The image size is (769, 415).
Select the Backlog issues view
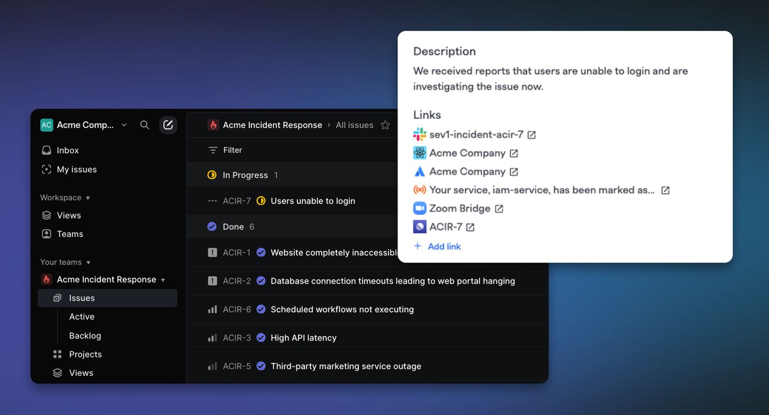coord(85,336)
